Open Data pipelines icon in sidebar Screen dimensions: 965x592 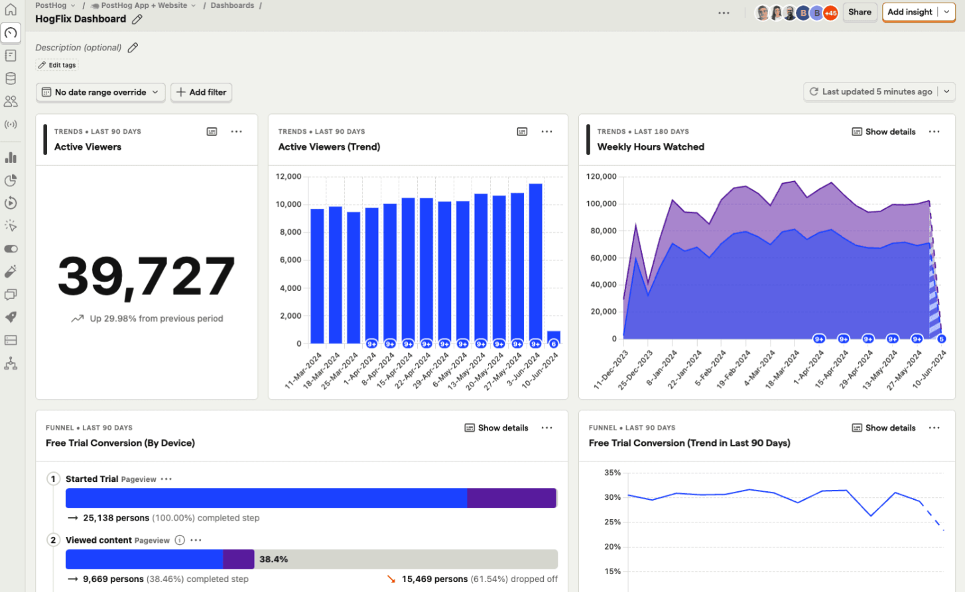(x=11, y=363)
